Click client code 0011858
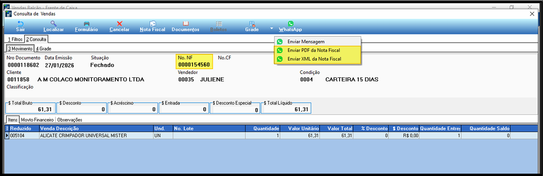Image resolution: width=543 pixels, height=176 pixels. click(18, 80)
